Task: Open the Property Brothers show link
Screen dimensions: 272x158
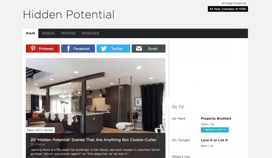Action: click(216, 118)
